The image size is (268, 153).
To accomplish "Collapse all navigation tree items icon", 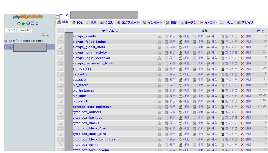I will (43, 35).
